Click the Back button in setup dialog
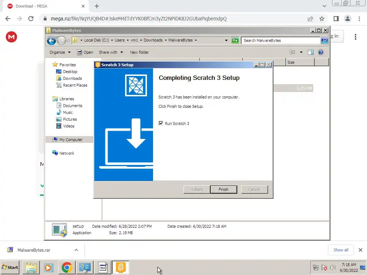Image resolution: width=367 pixels, height=275 pixels. pos(197,189)
